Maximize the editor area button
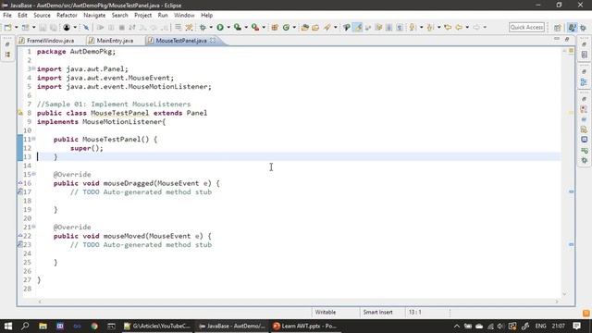This screenshot has height=333, width=592. click(567, 39)
